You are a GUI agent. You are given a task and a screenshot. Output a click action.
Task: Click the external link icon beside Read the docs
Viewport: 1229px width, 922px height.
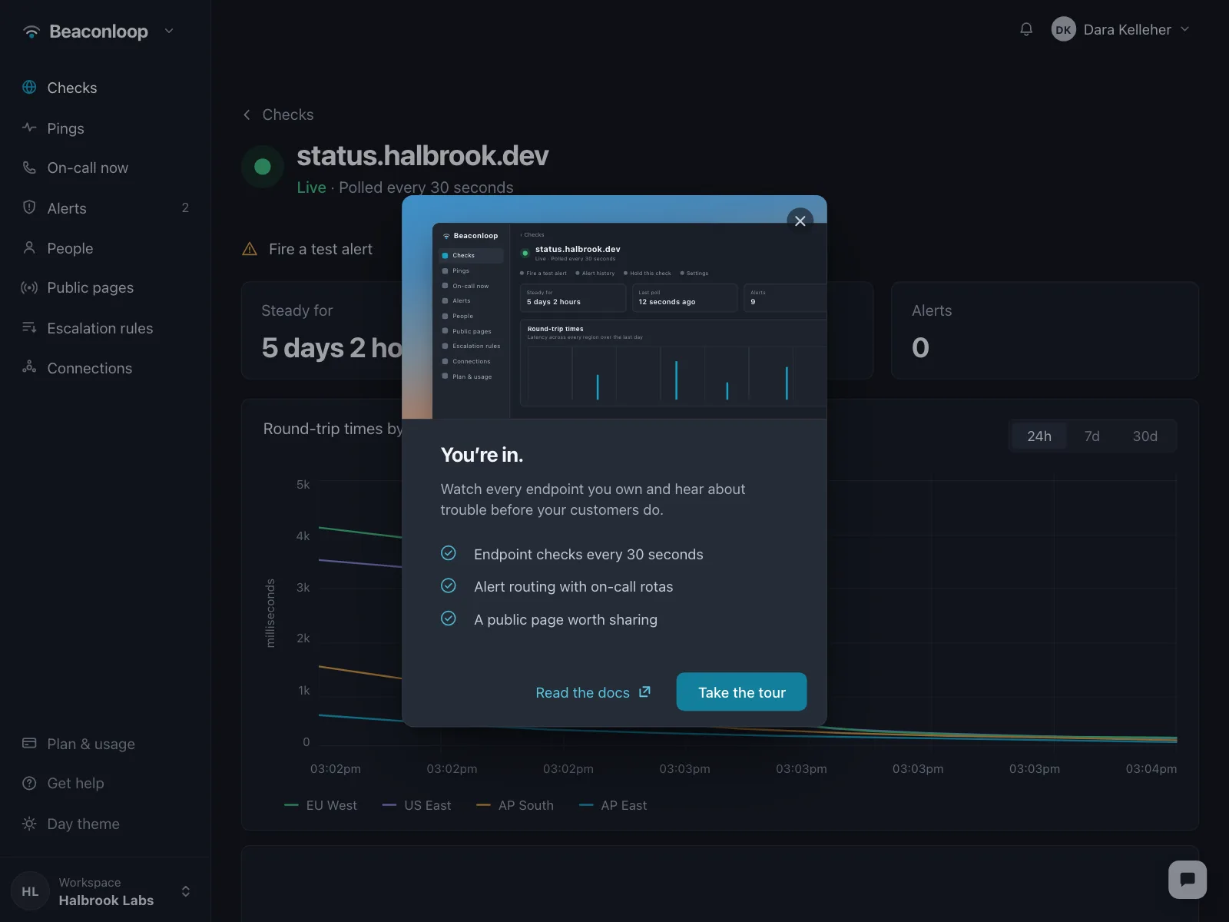644,691
